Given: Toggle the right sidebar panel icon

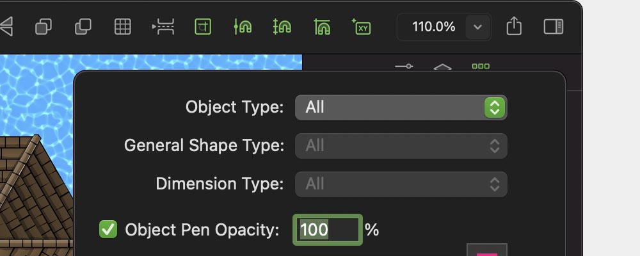Looking at the screenshot, I should coord(553,26).
